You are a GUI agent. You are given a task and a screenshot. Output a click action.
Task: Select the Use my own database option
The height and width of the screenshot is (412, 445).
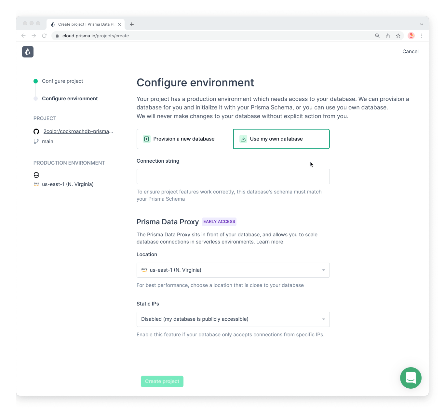coord(281,139)
